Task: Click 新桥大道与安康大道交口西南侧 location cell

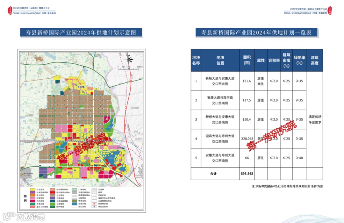Action: point(220,119)
